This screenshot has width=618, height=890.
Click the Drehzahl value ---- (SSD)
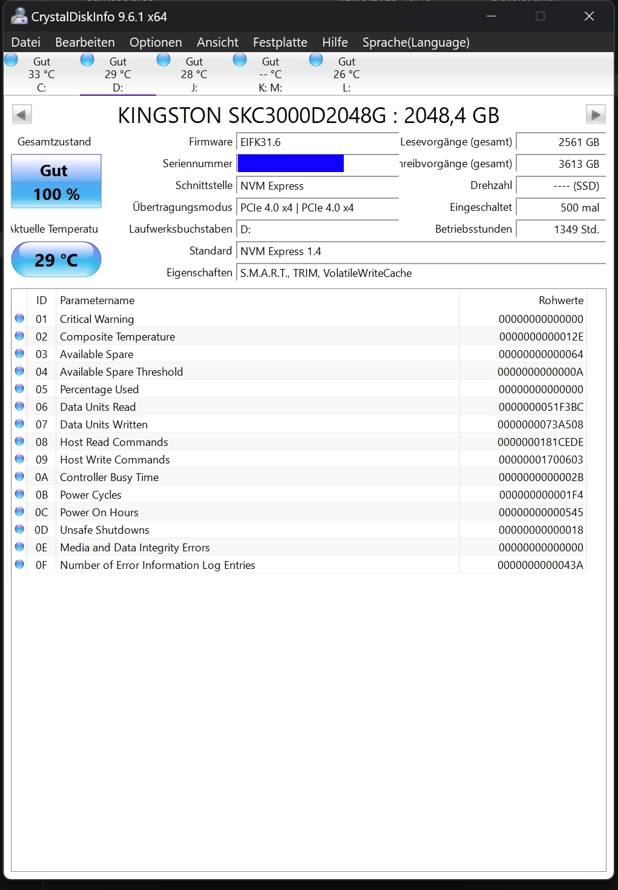click(560, 186)
